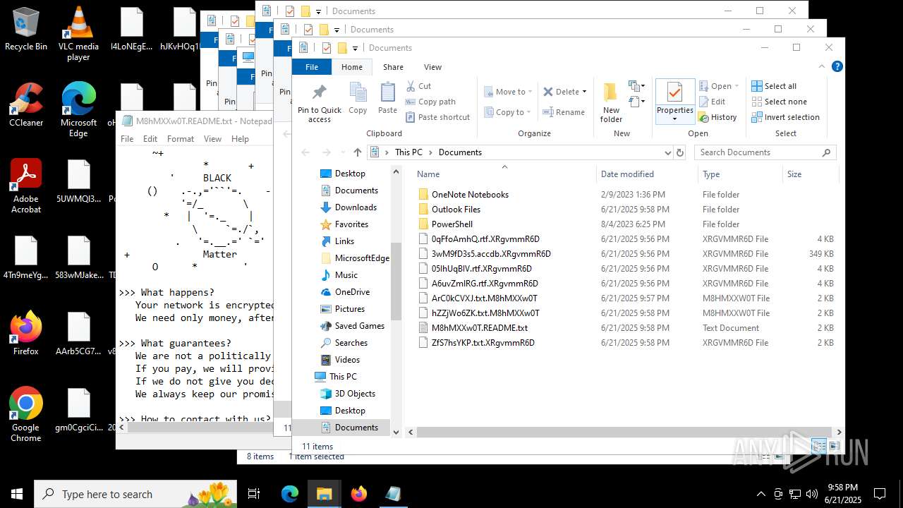Sort by Date modified column
This screenshot has width=903, height=508.
[646, 174]
